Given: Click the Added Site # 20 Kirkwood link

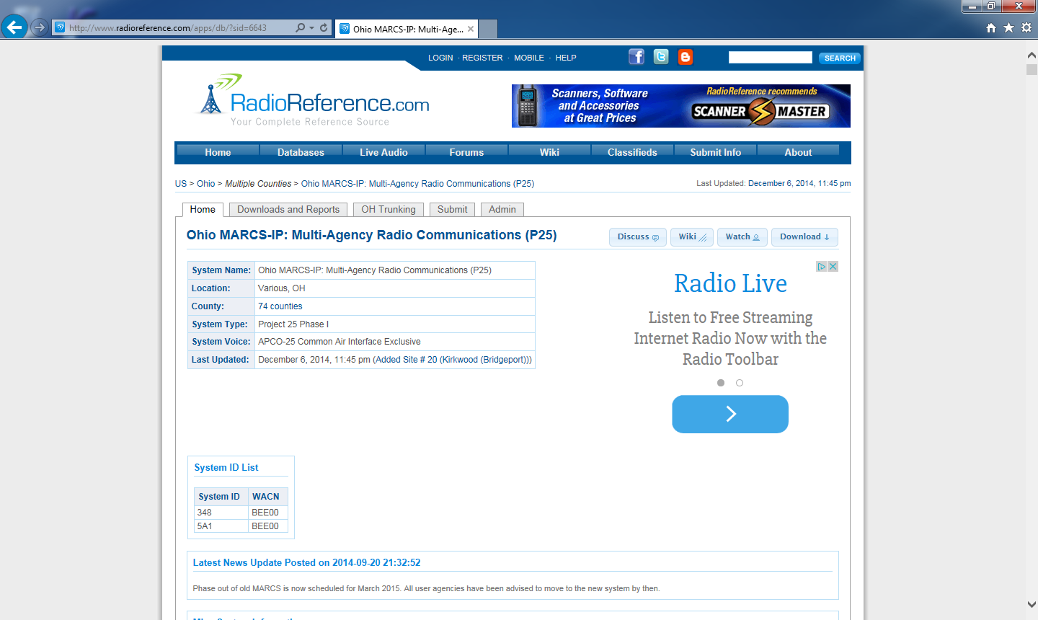Looking at the screenshot, I should 452,360.
